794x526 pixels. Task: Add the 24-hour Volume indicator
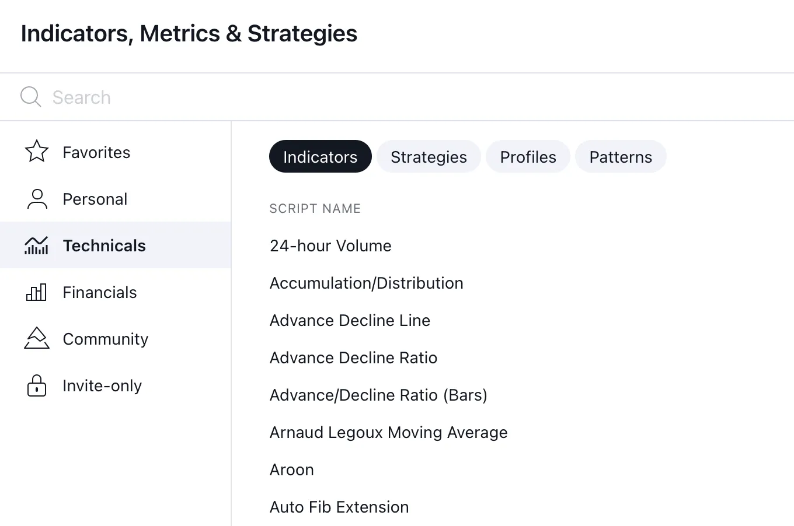coord(330,246)
